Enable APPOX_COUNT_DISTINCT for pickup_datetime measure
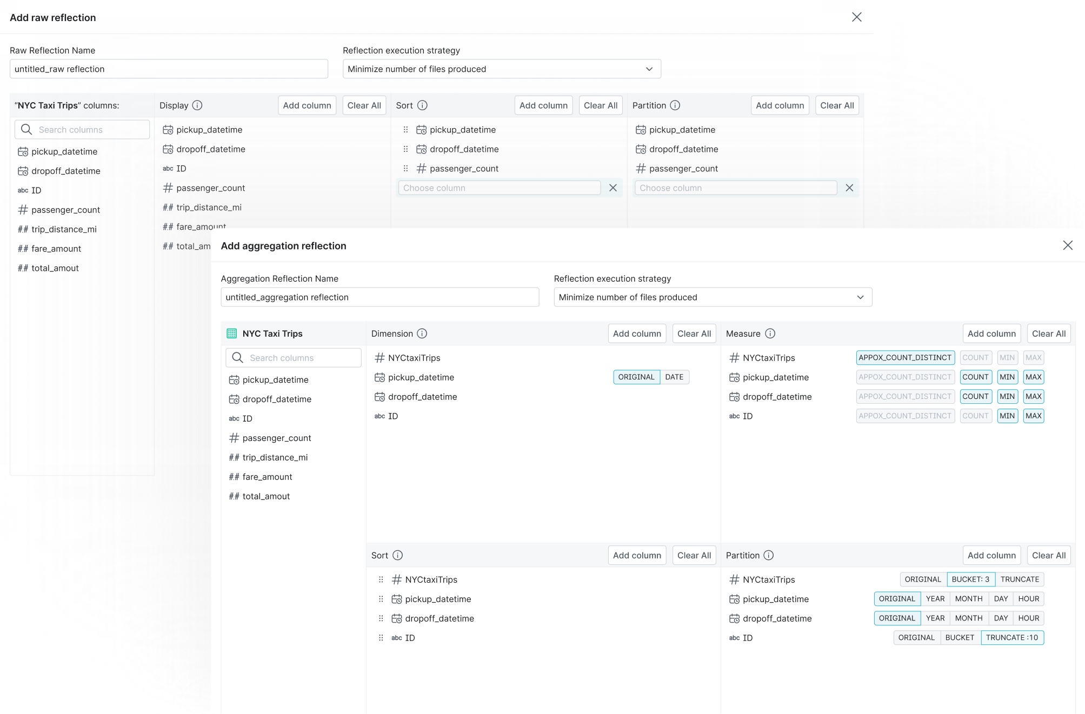1085x714 pixels. (905, 377)
